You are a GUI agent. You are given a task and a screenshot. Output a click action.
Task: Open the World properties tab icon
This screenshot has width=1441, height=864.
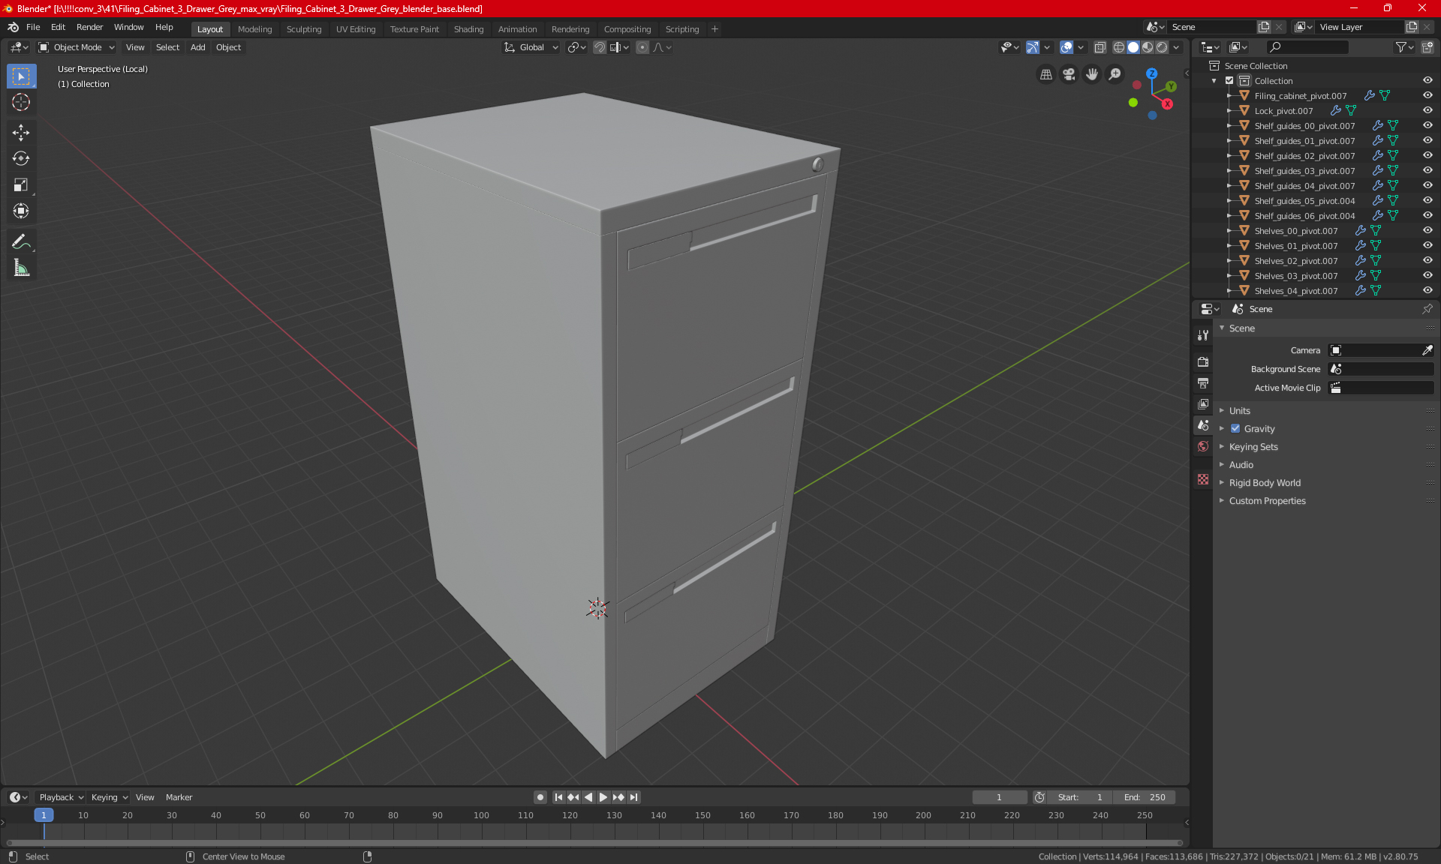pyautogui.click(x=1203, y=446)
